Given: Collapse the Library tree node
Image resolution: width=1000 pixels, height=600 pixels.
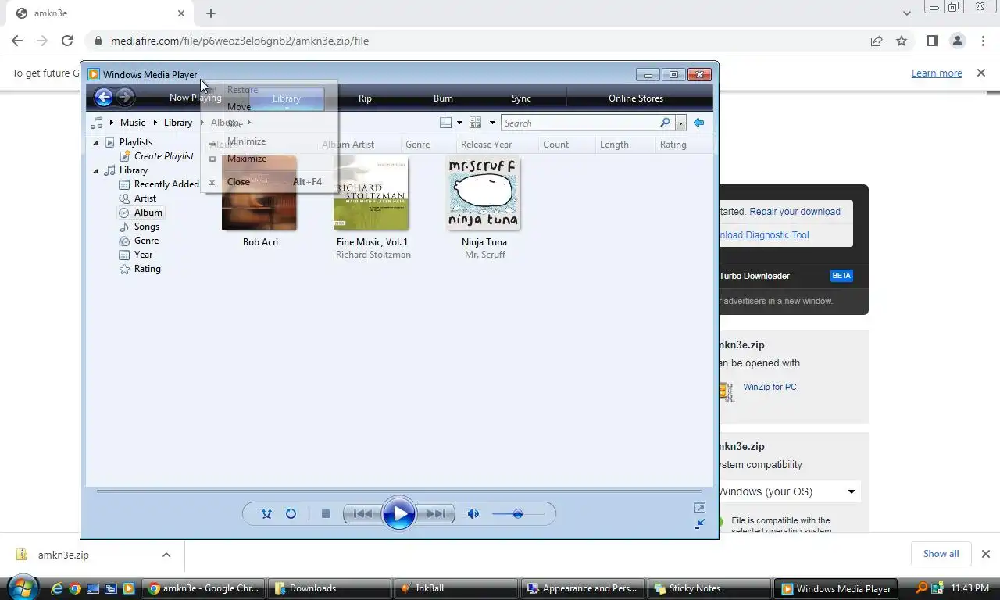Looking at the screenshot, I should [96, 170].
